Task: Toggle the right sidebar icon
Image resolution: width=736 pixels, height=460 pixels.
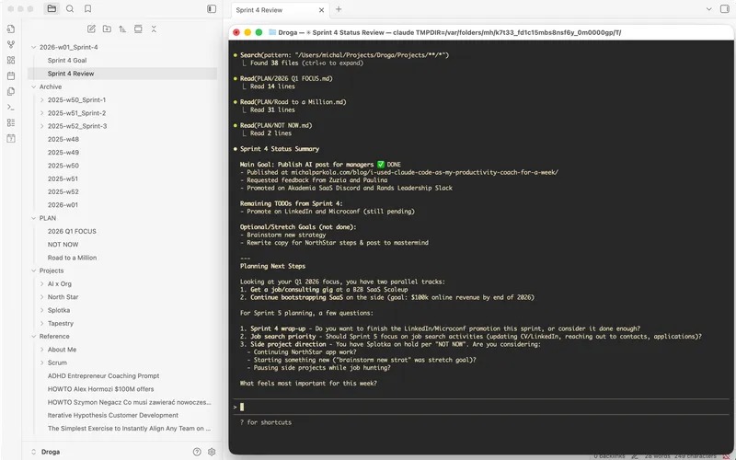Action: click(x=725, y=9)
